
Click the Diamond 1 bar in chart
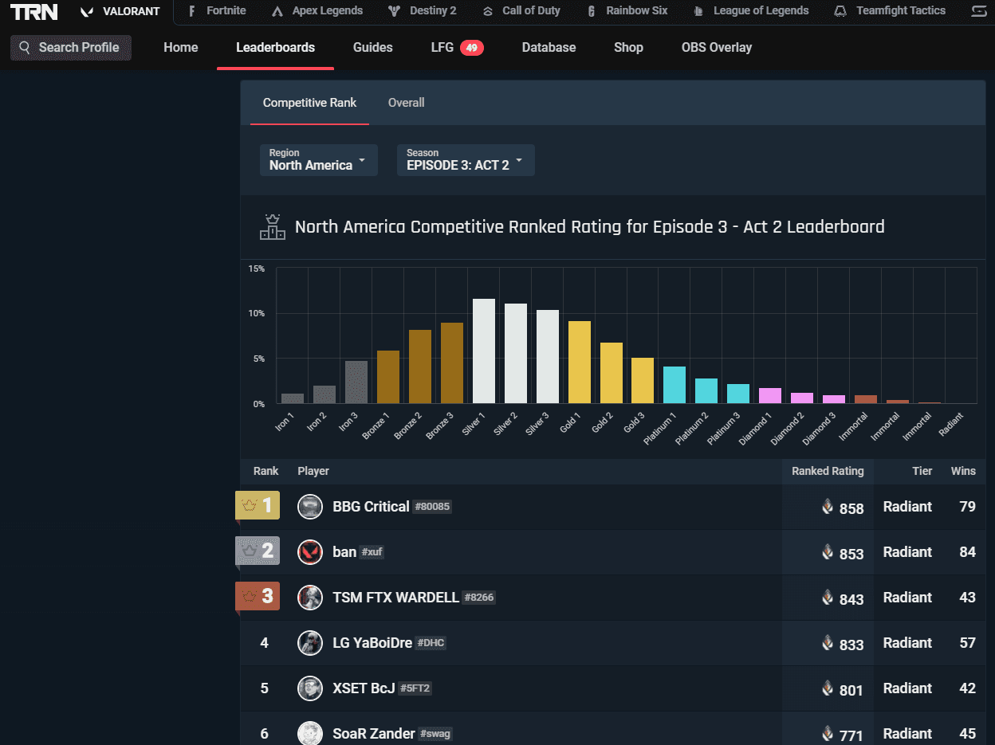[770, 396]
